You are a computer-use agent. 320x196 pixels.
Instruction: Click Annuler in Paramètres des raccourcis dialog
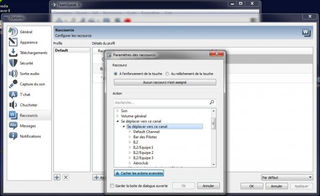tap(208, 186)
